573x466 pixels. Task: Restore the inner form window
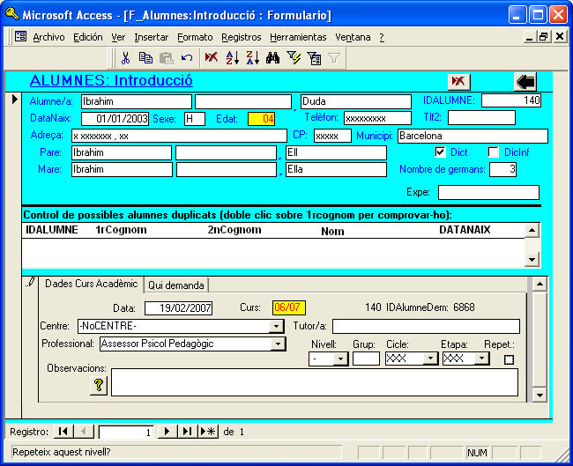pyautogui.click(x=543, y=36)
